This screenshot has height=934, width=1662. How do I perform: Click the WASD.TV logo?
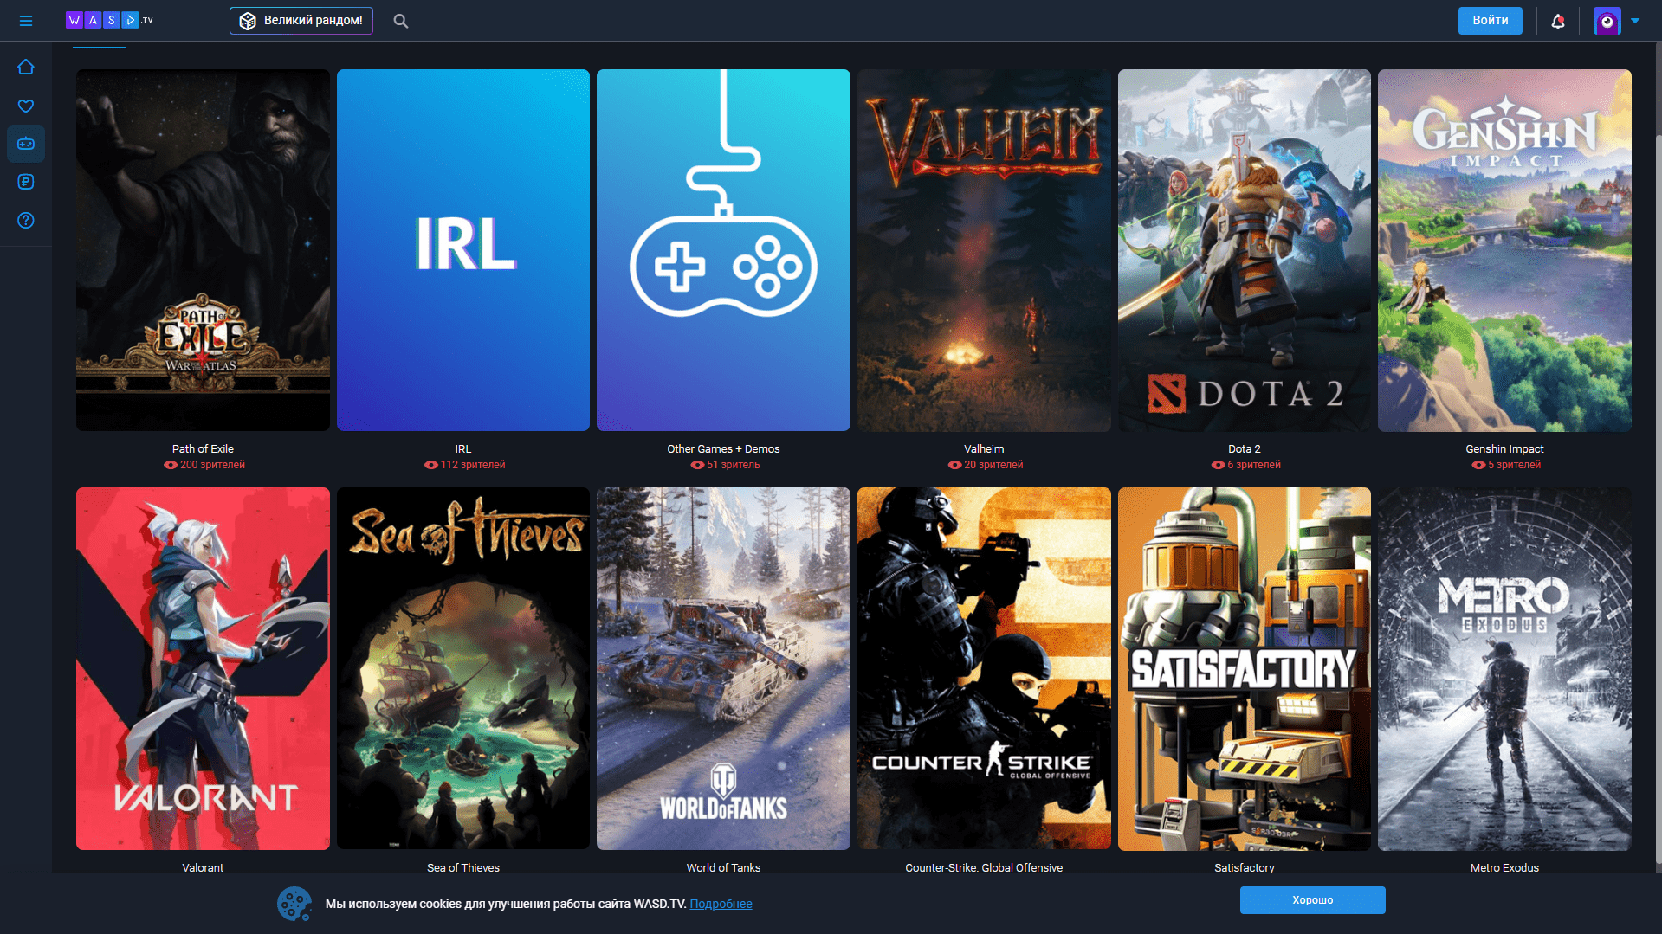[109, 20]
